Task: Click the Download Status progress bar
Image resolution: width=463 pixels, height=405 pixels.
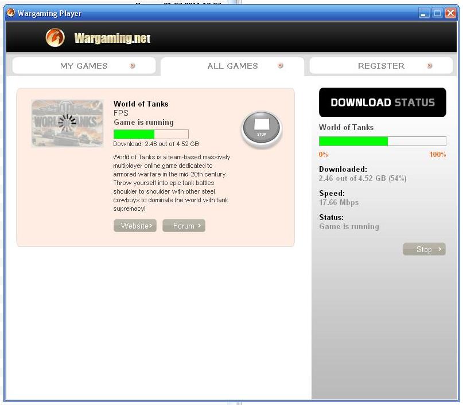Action: tap(382, 141)
